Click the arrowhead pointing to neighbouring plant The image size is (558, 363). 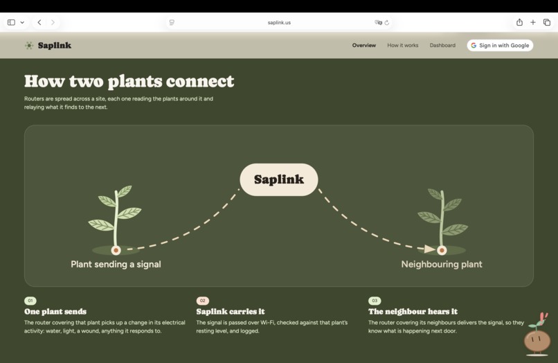tap(429, 249)
